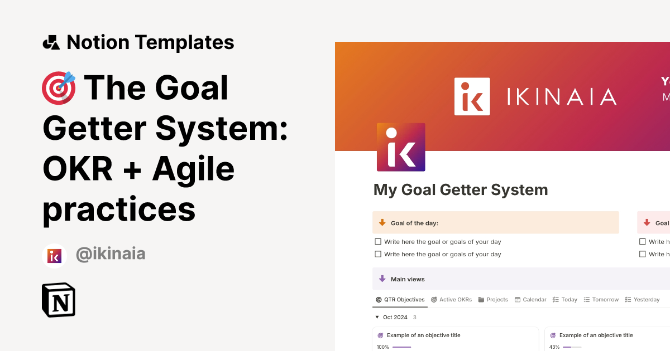Collapse the Oct 2024 group

377,317
